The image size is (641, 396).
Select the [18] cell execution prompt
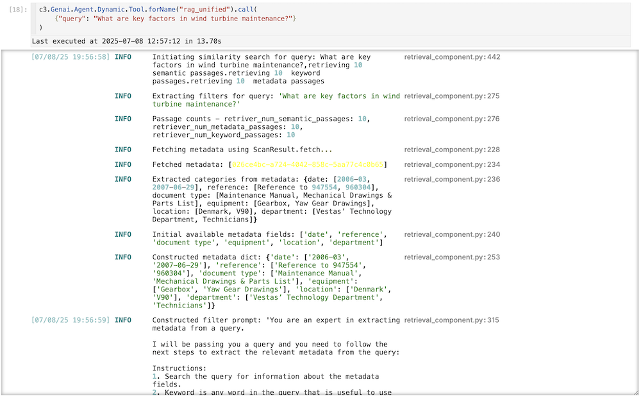(x=18, y=10)
